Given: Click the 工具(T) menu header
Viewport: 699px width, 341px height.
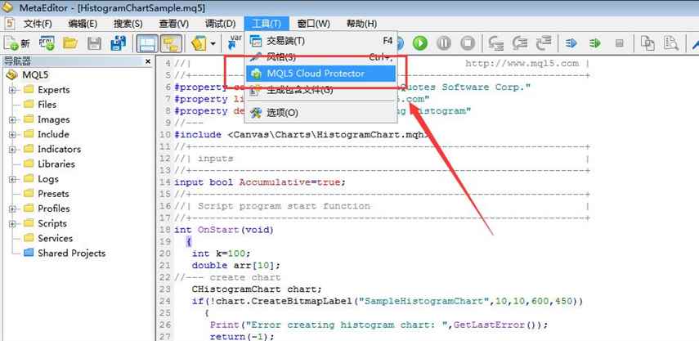Looking at the screenshot, I should point(267,24).
